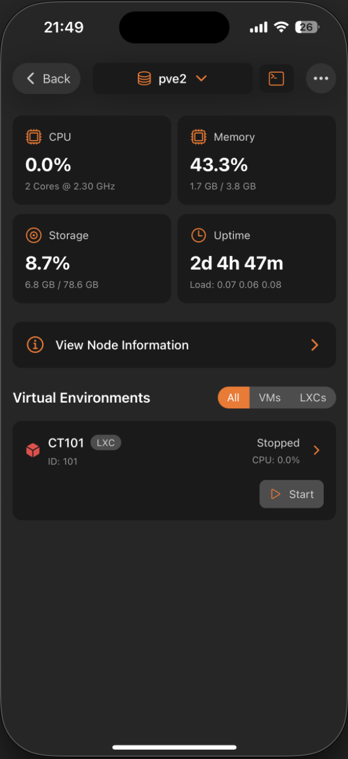The height and width of the screenshot is (759, 348).
Task: Expand View Node Information chevron
Action: coord(315,344)
